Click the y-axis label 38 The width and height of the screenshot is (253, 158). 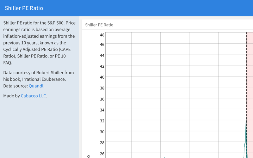pyautogui.click(x=102, y=88)
